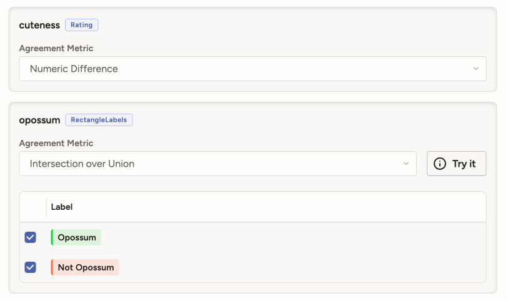Click the cuteness control title
Viewport: 508px width, 301px height.
[39, 25]
